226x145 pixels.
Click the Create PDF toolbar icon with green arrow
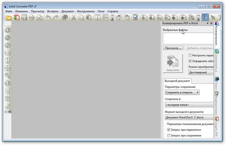(x=17, y=17)
